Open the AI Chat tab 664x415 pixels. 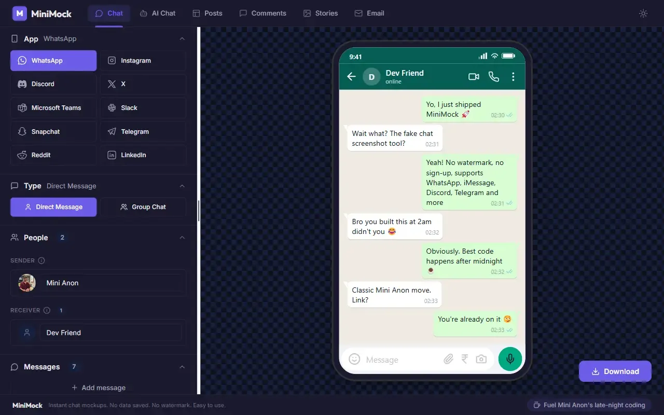(158, 13)
